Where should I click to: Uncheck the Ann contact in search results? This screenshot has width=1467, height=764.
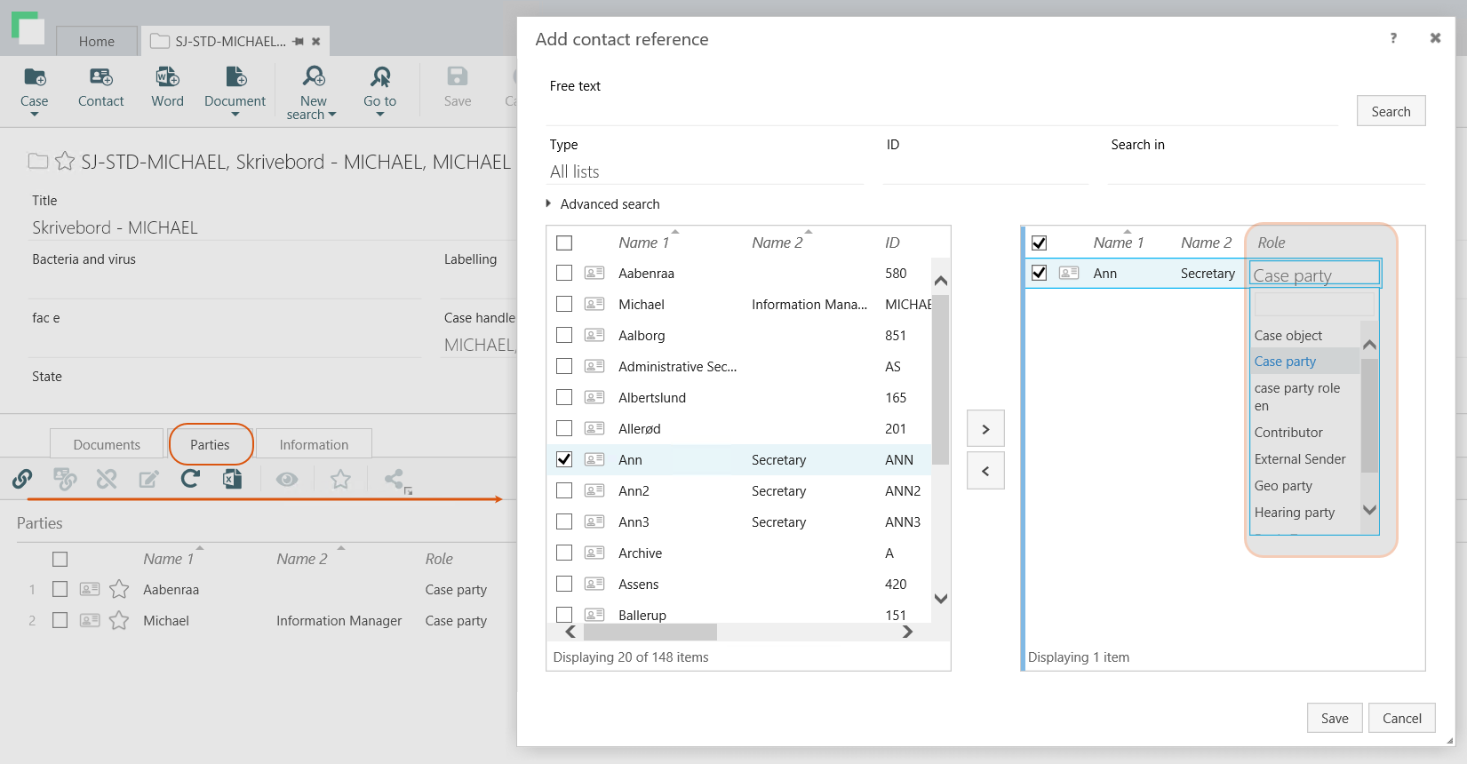564,459
